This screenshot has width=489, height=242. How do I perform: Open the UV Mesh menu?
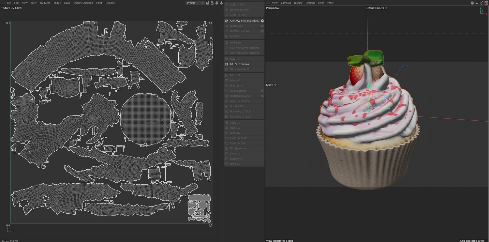pyautogui.click(x=45, y=3)
